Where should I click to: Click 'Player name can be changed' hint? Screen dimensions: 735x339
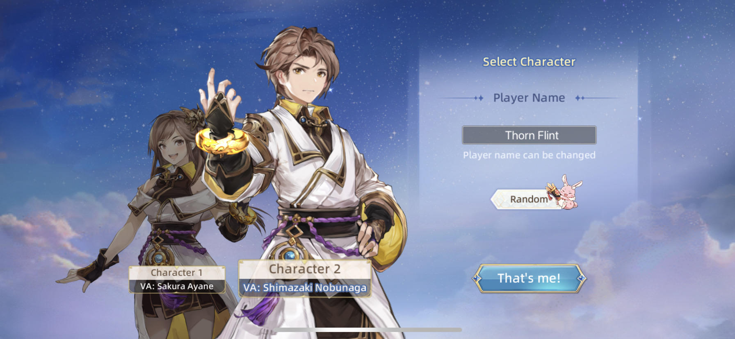coord(529,155)
